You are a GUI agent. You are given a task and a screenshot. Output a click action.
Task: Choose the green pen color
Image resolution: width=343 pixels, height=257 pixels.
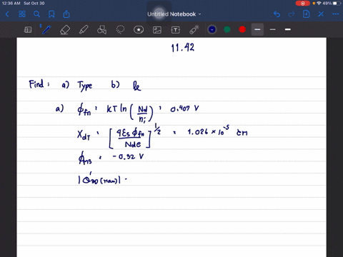pyautogui.click(x=227, y=29)
